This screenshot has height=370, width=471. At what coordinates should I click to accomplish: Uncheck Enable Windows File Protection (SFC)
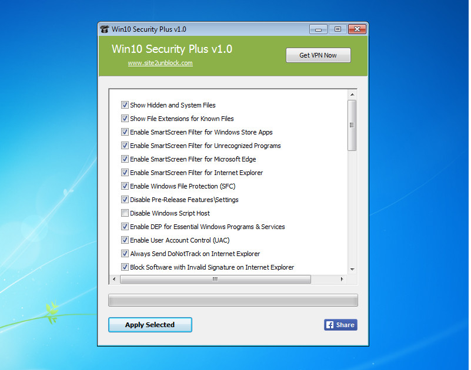[125, 186]
